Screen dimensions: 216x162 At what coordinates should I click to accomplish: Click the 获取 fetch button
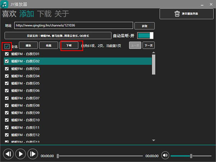[144, 26]
